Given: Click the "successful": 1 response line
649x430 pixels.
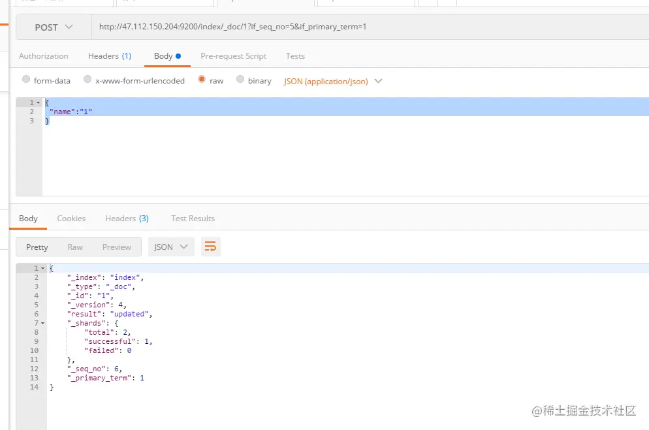Looking at the screenshot, I should tap(118, 341).
